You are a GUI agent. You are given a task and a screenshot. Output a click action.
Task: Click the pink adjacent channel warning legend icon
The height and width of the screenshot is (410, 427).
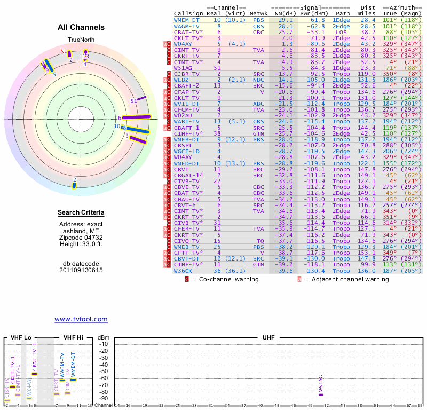tap(299, 279)
